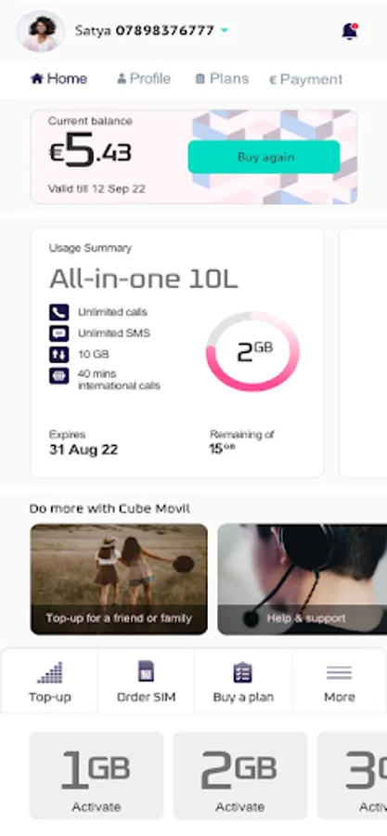Activate the 1GB data add-on
This screenshot has width=387, height=836.
pos(97,776)
